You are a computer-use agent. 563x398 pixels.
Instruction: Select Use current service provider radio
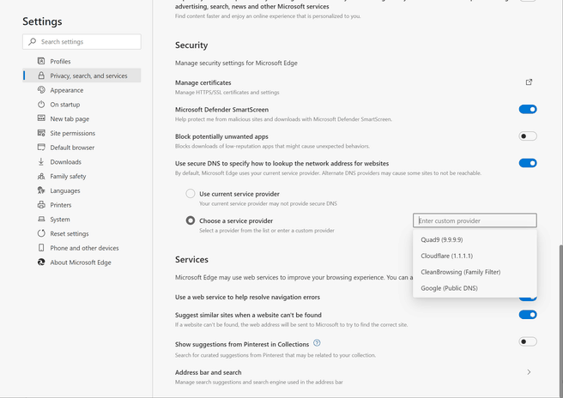coord(191,194)
